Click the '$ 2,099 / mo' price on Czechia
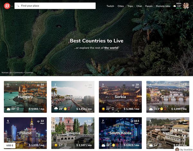 (179, 109)
